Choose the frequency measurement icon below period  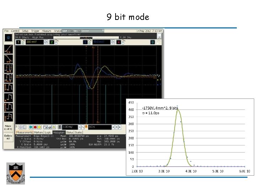pyautogui.click(x=8, y=78)
